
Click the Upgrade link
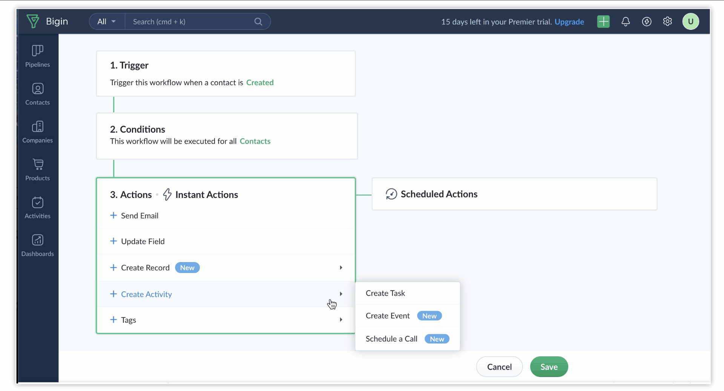569,21
